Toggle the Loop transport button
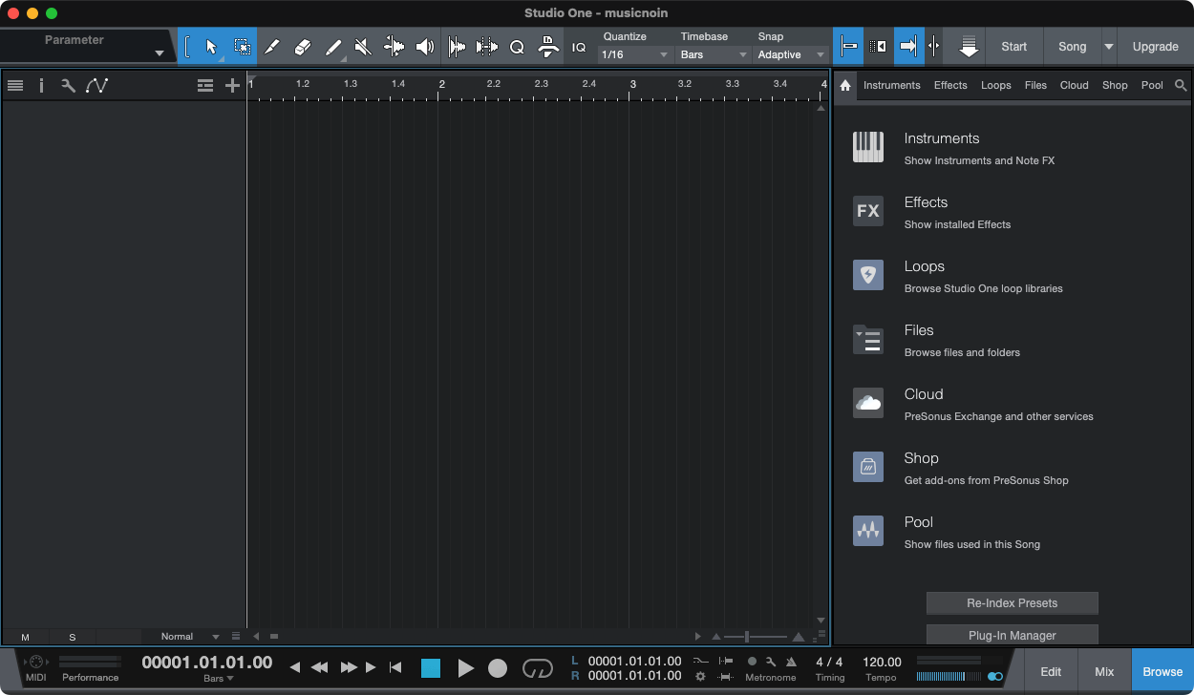Viewport: 1194px width, 695px height. coord(538,668)
